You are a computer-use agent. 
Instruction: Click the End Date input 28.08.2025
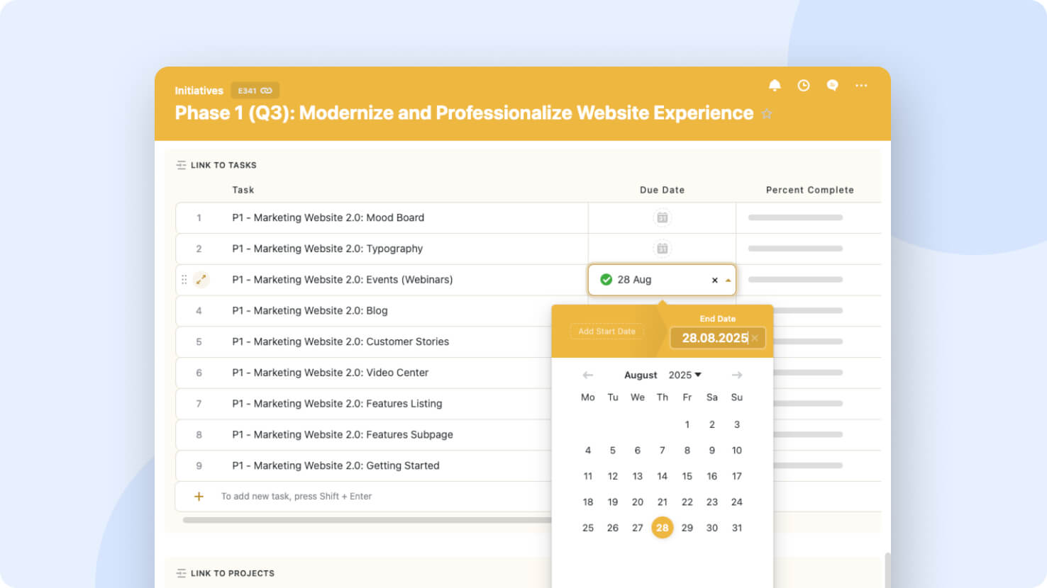(717, 338)
